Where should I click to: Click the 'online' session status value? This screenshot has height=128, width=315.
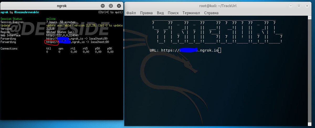[x=51, y=19]
